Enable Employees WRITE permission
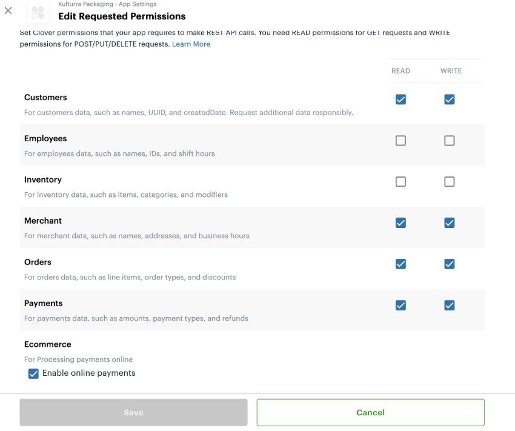The width and height of the screenshot is (515, 431). (x=449, y=141)
